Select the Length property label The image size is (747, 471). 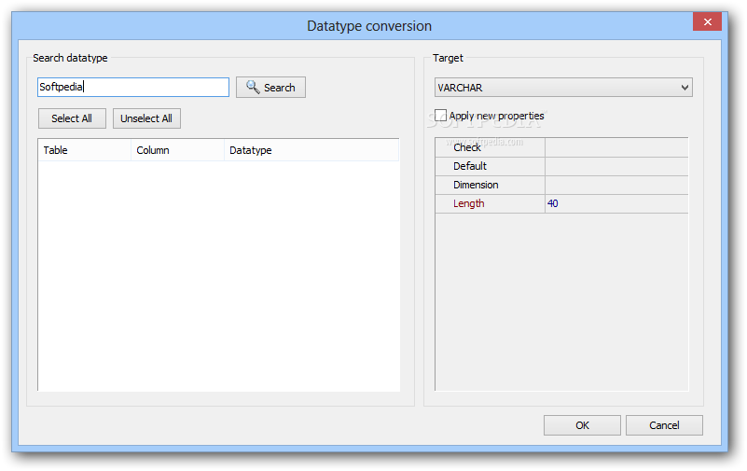(469, 203)
